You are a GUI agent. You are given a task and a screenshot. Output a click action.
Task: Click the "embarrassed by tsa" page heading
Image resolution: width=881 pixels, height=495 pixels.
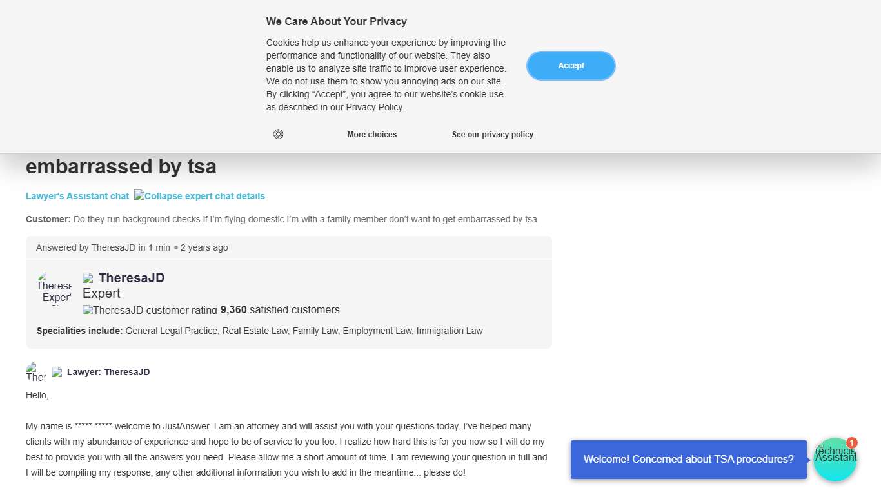(x=121, y=166)
